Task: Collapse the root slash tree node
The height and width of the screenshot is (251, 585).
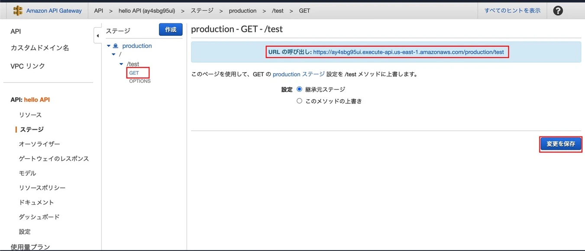Action: [114, 54]
